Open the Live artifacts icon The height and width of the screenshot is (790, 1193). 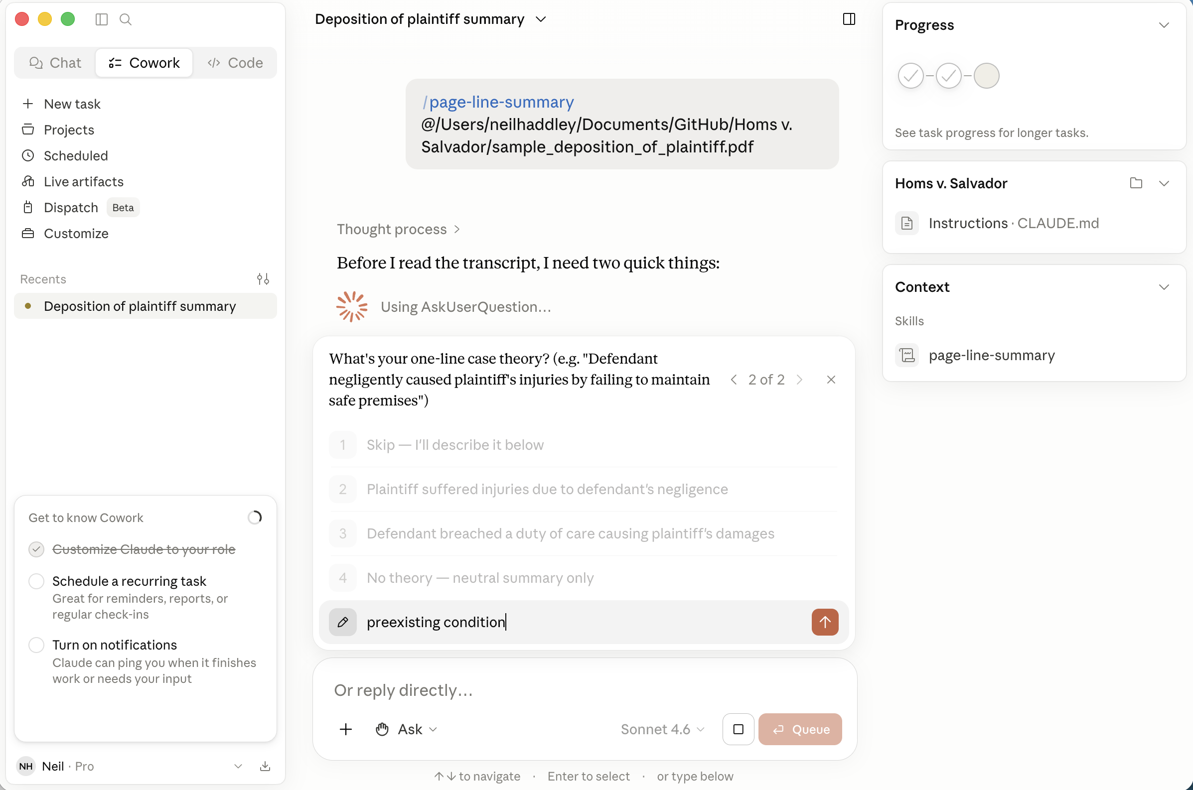28,181
